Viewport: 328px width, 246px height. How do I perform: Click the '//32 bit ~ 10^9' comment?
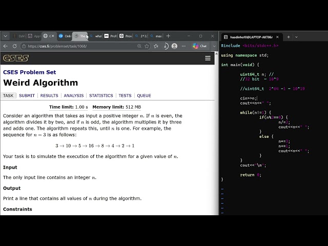tap(259, 79)
